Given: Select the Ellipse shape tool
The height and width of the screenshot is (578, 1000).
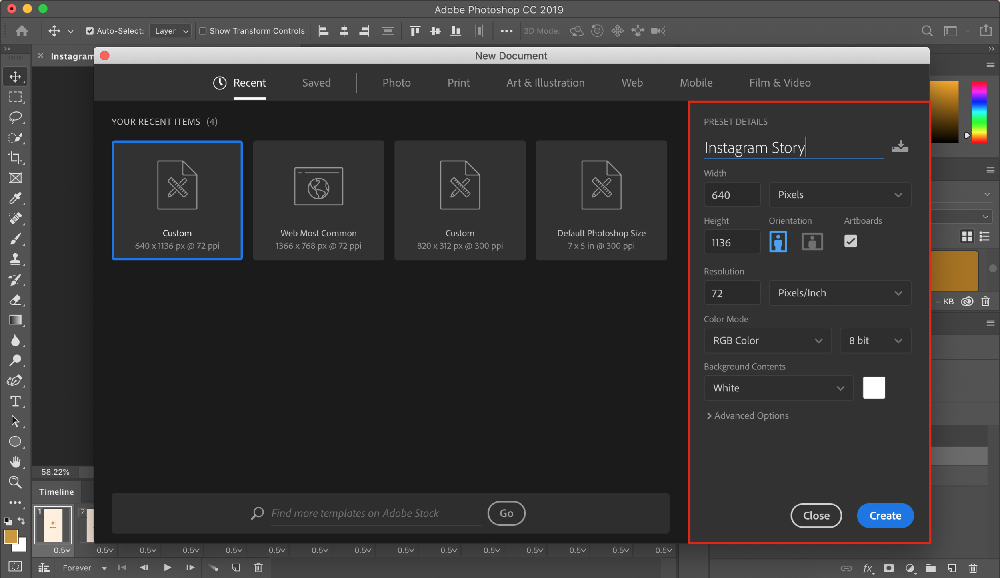Looking at the screenshot, I should tap(15, 441).
